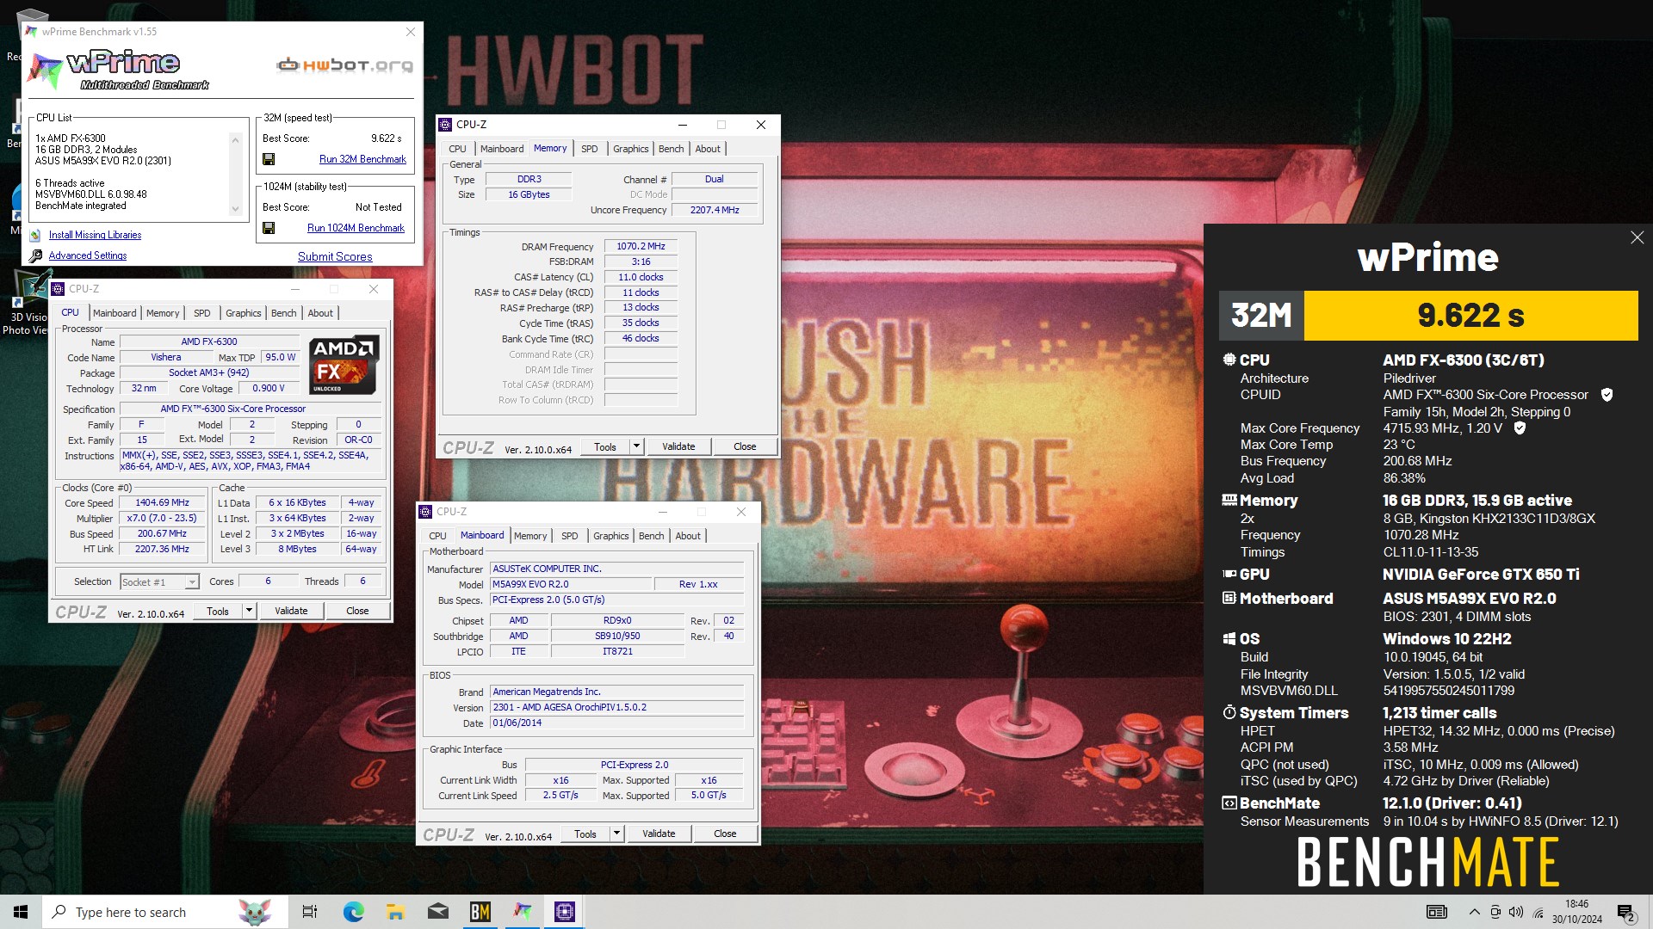Switch to SPD tab in CPU-Z Memory window
The width and height of the screenshot is (1653, 929).
pos(589,149)
